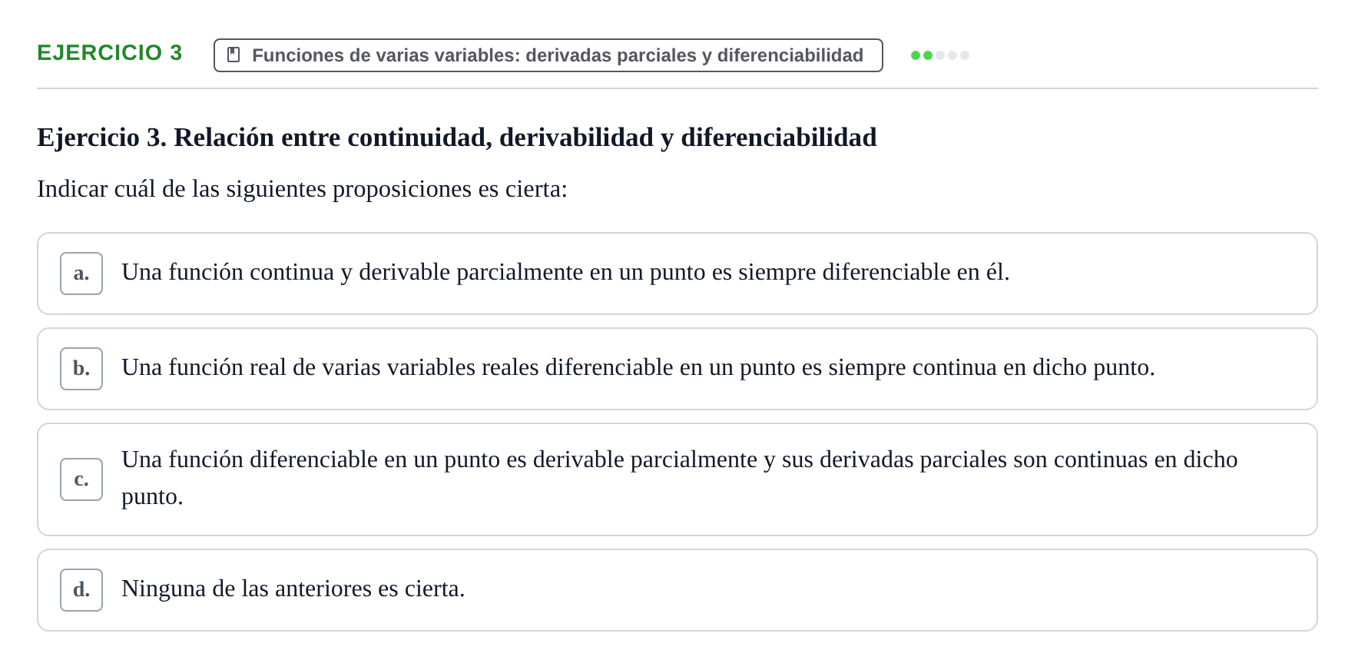Open the Funciones de varias variables topic tag
This screenshot has height=670, width=1355.
(x=548, y=55)
